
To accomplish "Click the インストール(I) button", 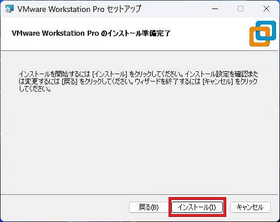I will pos(197,207).
